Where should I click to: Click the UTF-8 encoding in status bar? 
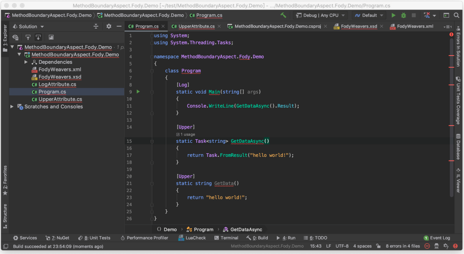tap(342, 246)
